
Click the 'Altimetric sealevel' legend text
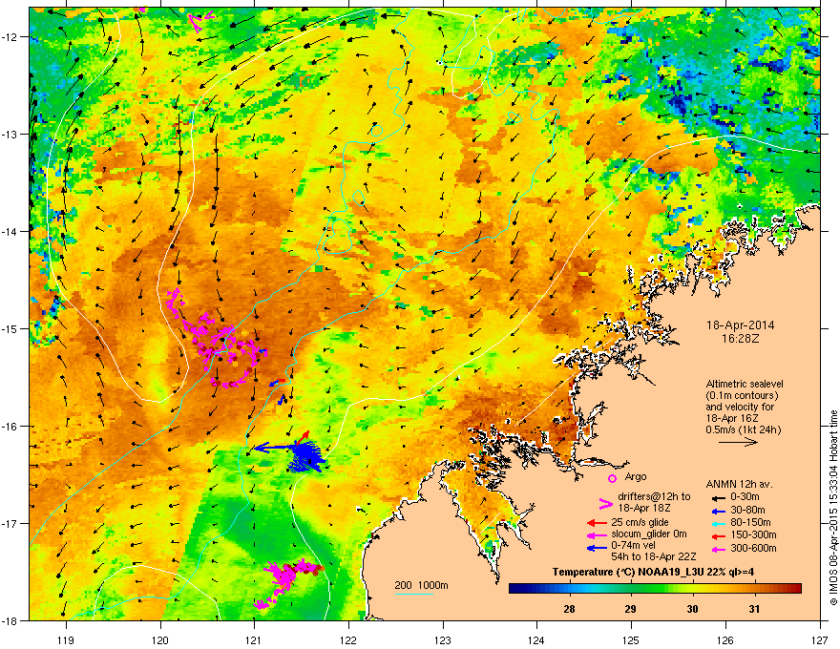coord(745,384)
